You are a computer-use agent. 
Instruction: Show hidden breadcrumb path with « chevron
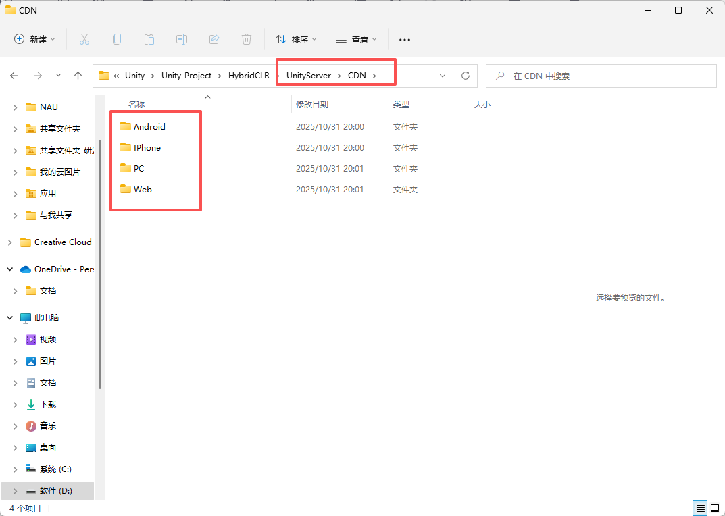click(x=116, y=76)
